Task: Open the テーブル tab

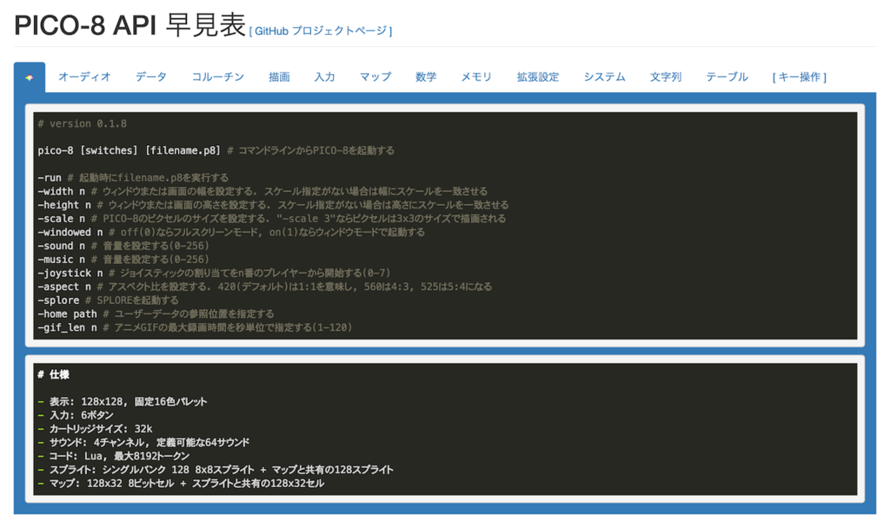Action: click(727, 76)
